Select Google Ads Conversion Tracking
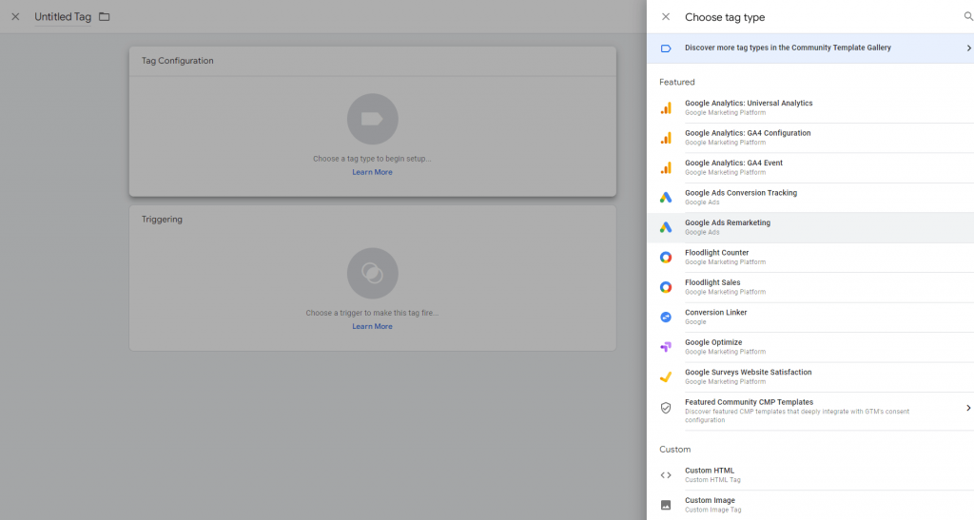The width and height of the screenshot is (974, 520). click(810, 198)
